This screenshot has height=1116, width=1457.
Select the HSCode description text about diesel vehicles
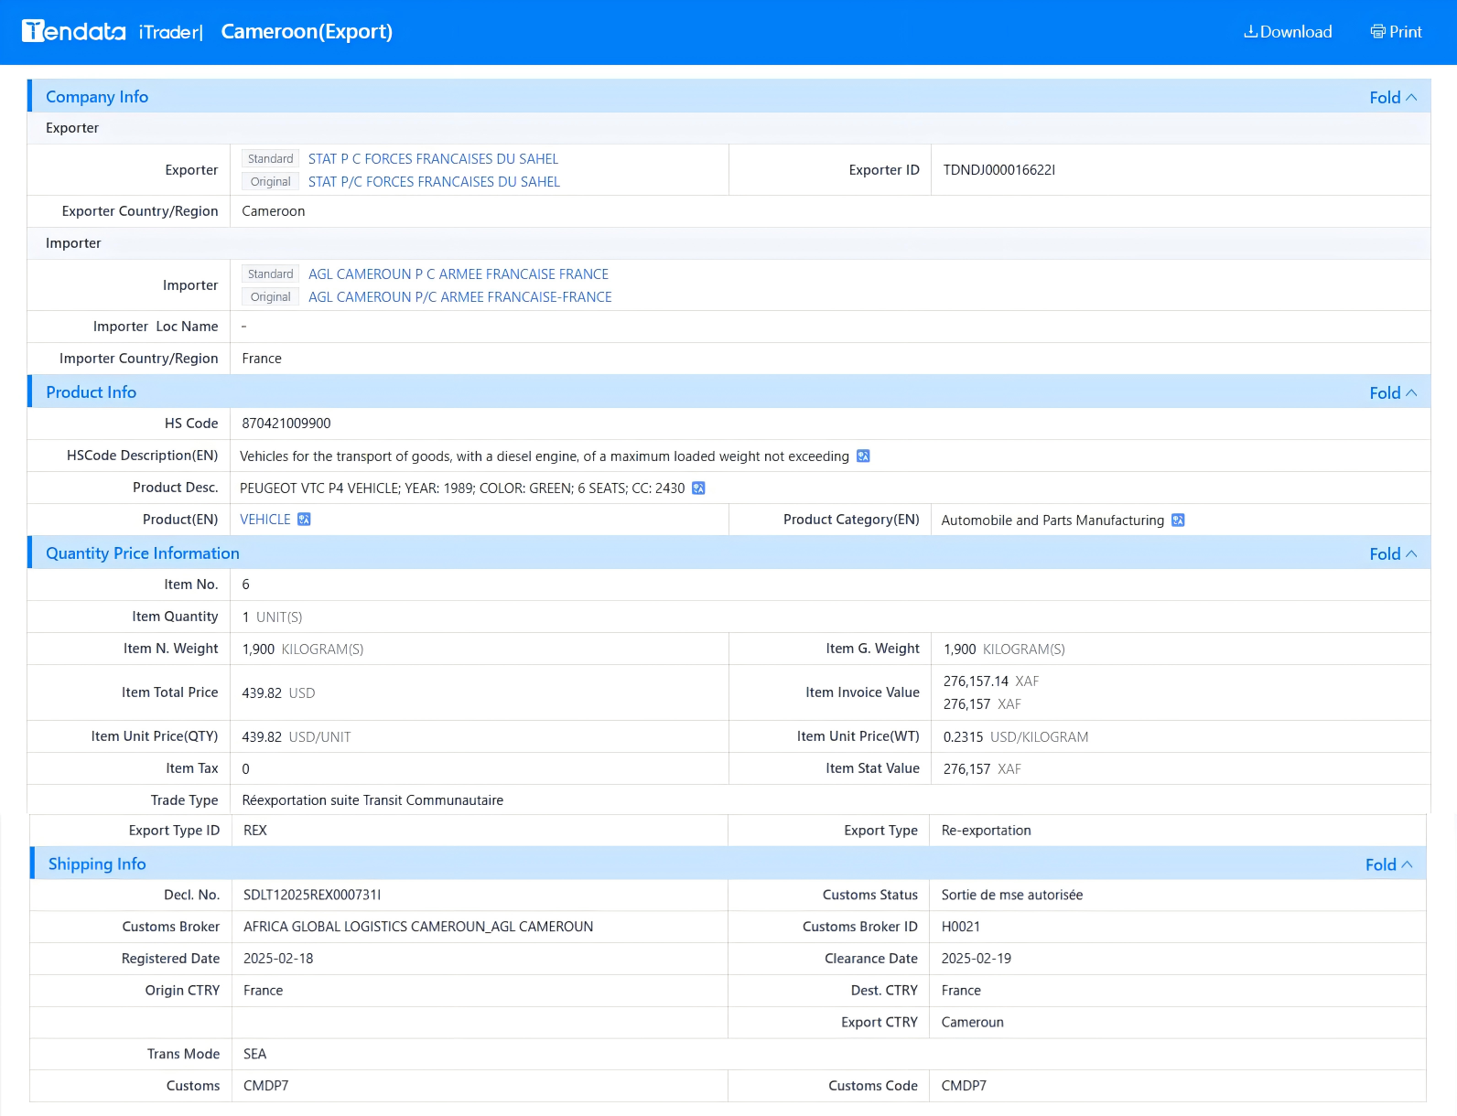[545, 456]
